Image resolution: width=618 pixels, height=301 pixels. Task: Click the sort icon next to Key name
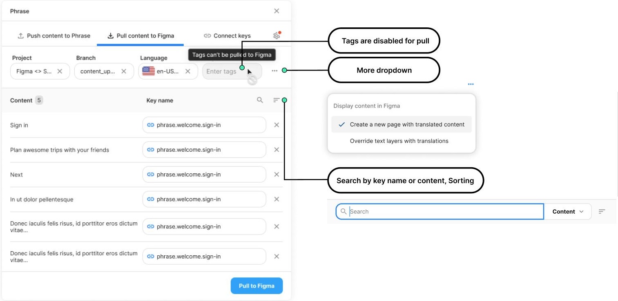tap(277, 100)
